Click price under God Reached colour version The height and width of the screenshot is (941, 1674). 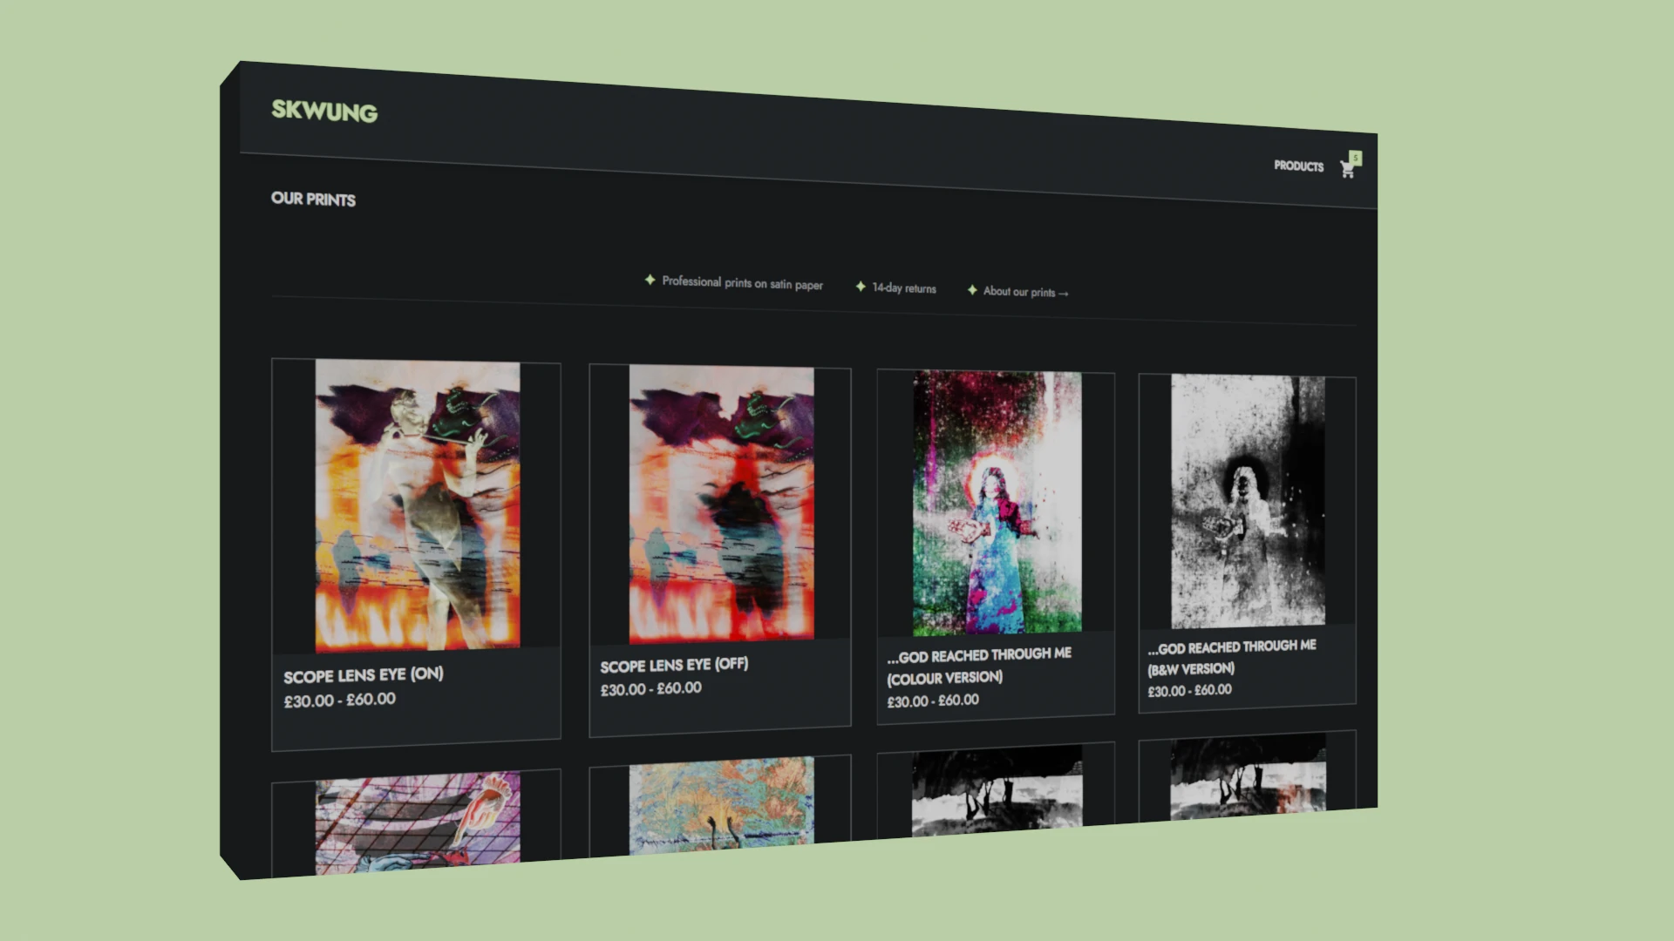(933, 701)
